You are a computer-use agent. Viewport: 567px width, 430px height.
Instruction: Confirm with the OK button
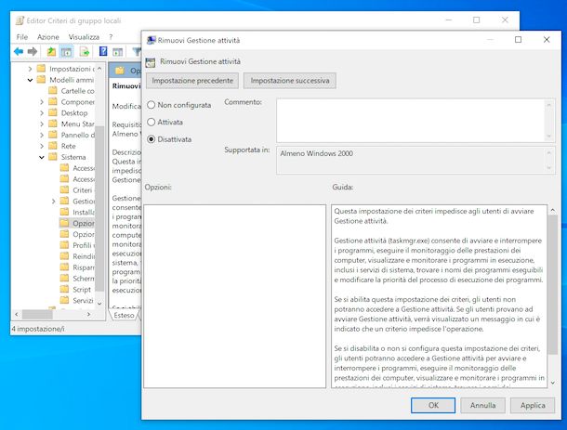[433, 406]
